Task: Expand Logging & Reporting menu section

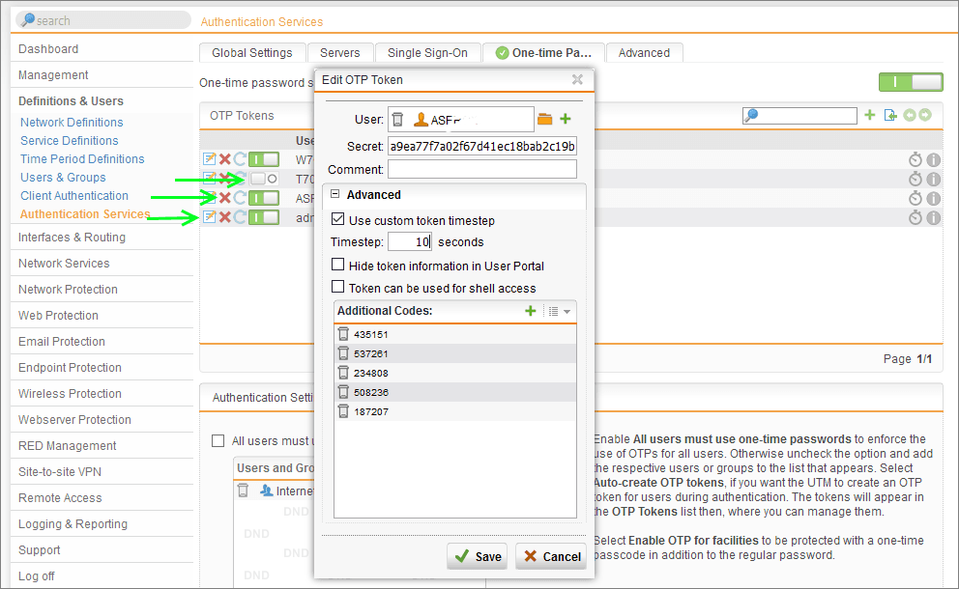Action: (x=73, y=524)
